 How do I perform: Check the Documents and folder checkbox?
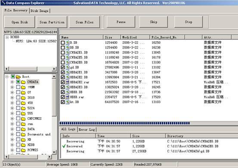coord(18,134)
